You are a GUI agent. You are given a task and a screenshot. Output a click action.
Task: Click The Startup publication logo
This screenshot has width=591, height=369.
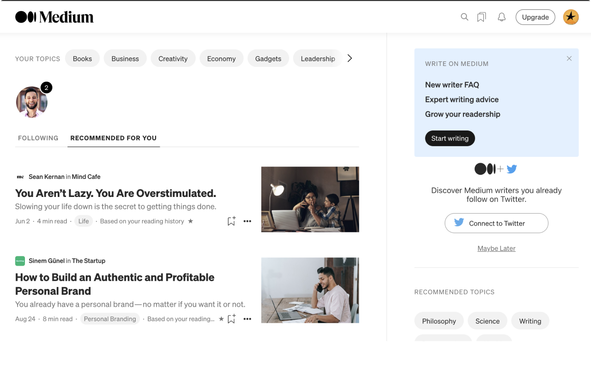19,261
